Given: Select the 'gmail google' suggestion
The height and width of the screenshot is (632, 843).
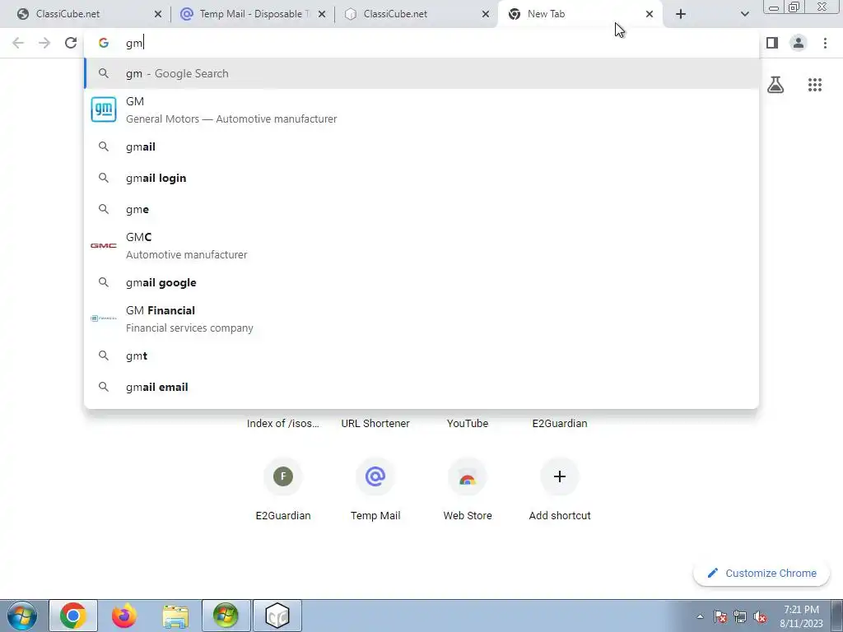Looking at the screenshot, I should coord(421,283).
